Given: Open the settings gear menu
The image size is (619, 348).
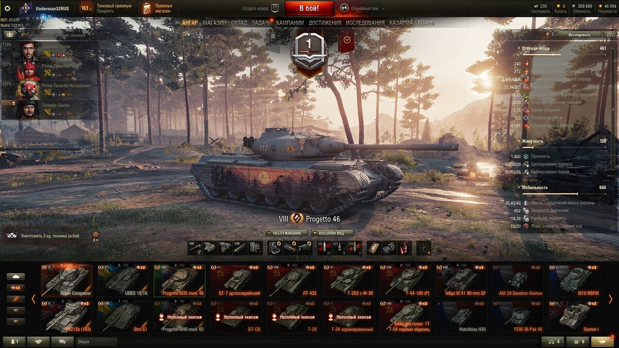Looking at the screenshot, I should (x=7, y=8).
